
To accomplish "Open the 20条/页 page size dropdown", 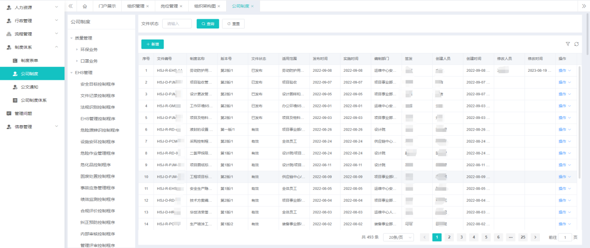I will 398,237.
